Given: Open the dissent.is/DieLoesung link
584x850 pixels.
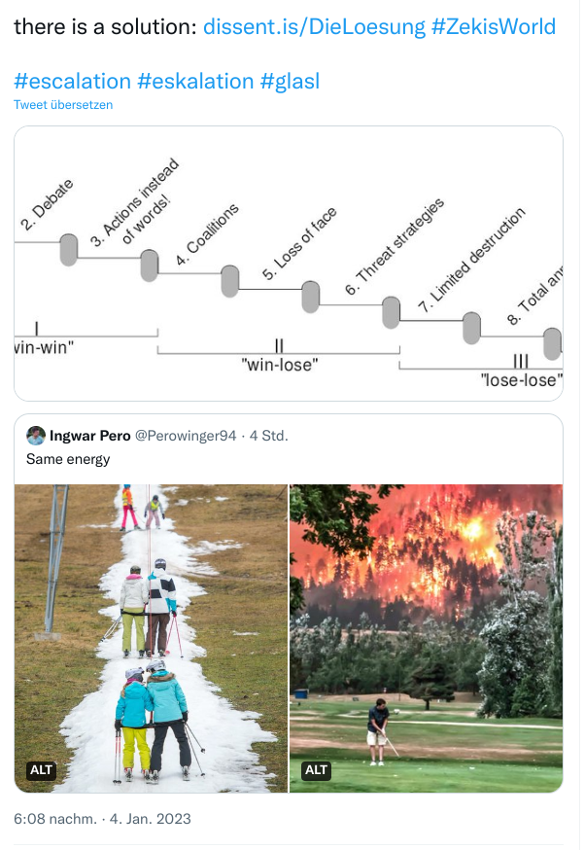Looking at the screenshot, I should pyautogui.click(x=313, y=26).
